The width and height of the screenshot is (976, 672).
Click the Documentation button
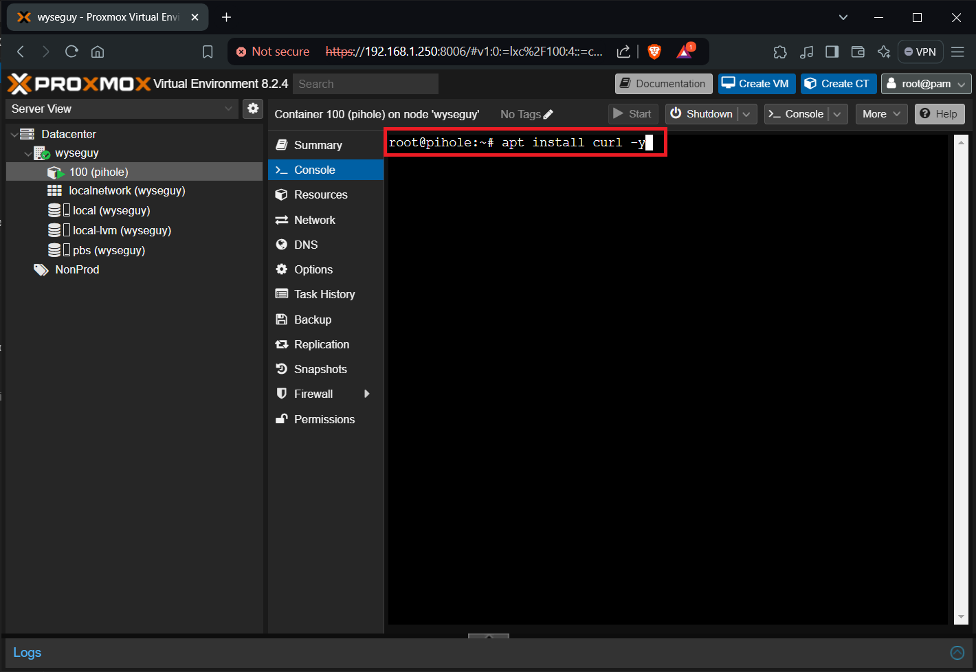663,84
